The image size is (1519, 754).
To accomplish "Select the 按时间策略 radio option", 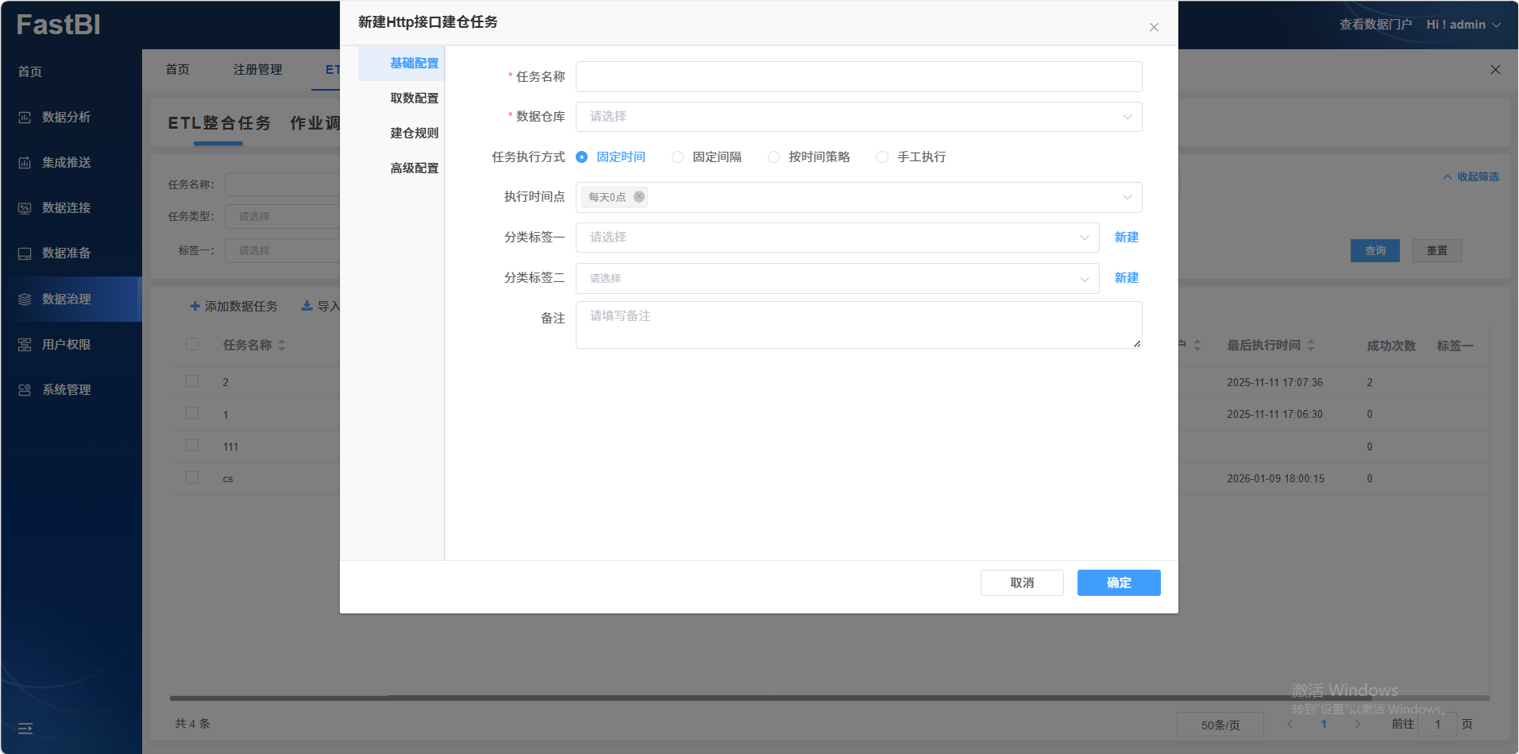I will (773, 157).
